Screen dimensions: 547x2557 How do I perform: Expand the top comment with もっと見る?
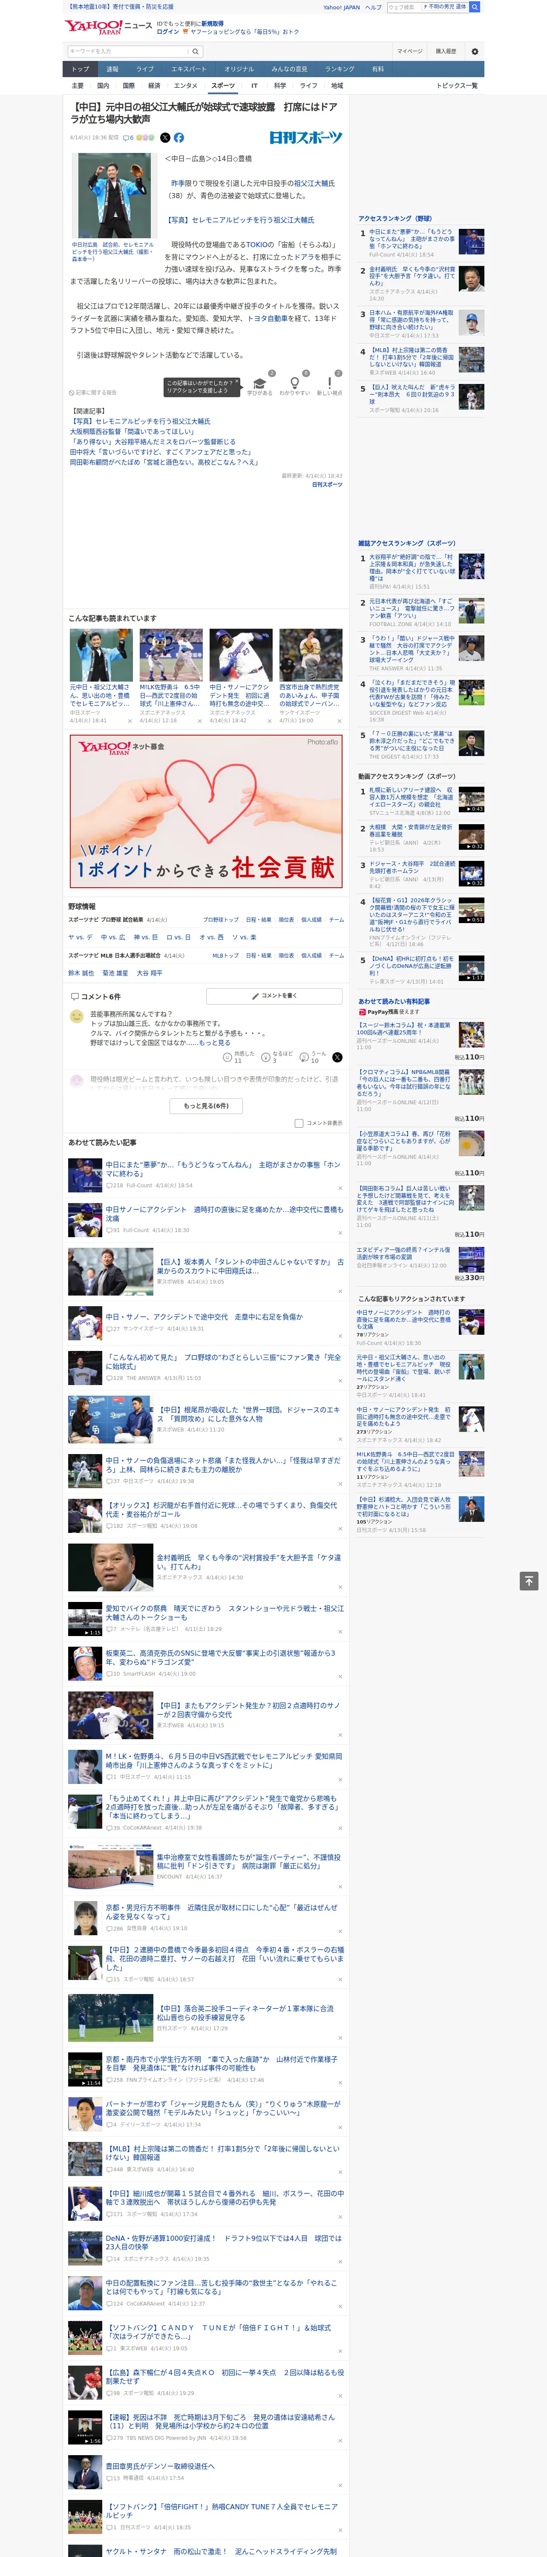pos(214,1043)
